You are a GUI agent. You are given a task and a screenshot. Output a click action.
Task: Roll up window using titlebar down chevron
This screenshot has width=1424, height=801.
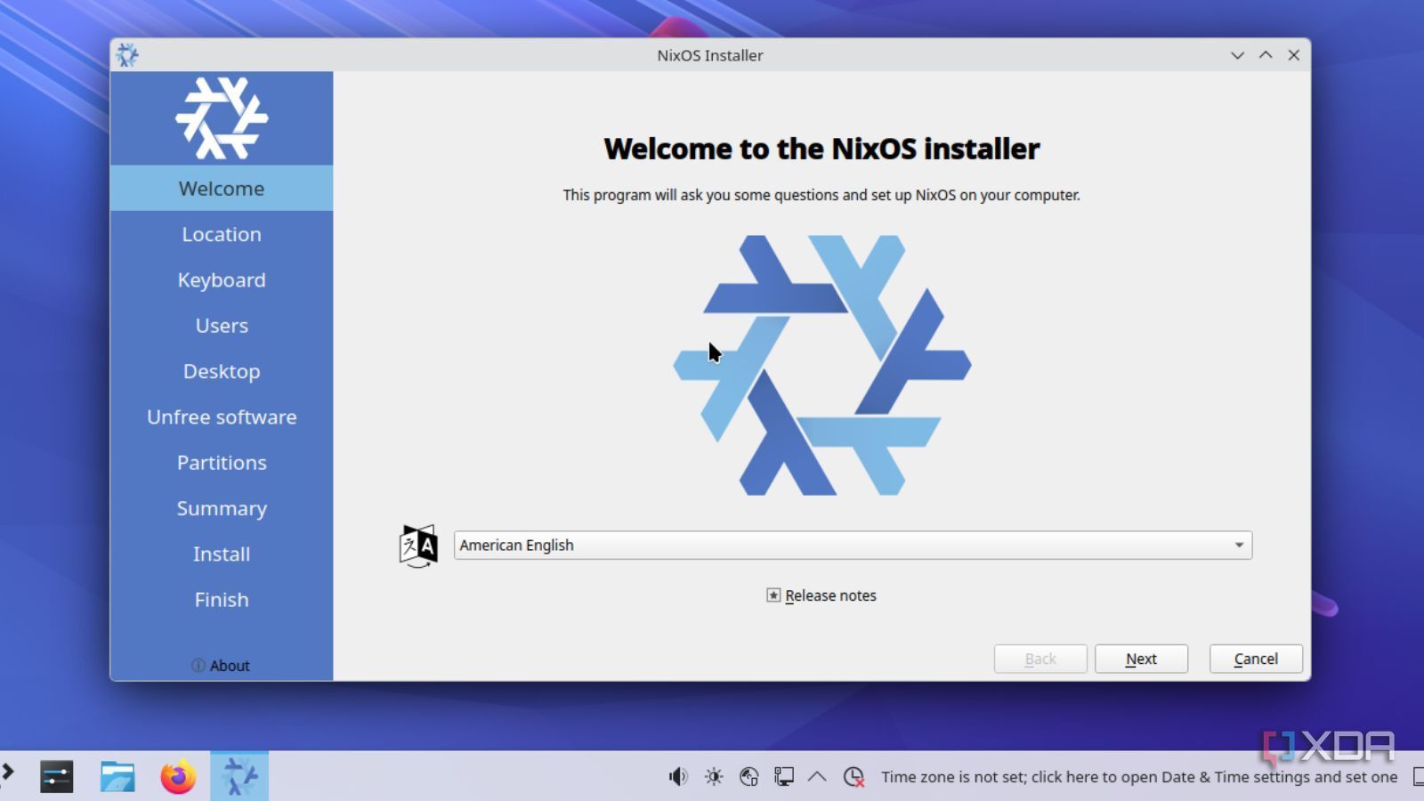(1237, 55)
